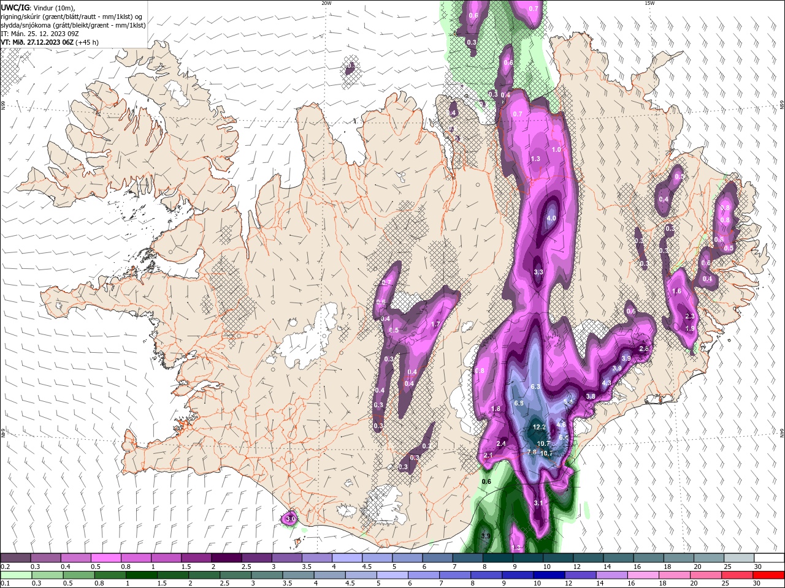Click the 1.0 value in the northern band
785x588 pixels.
556,149
